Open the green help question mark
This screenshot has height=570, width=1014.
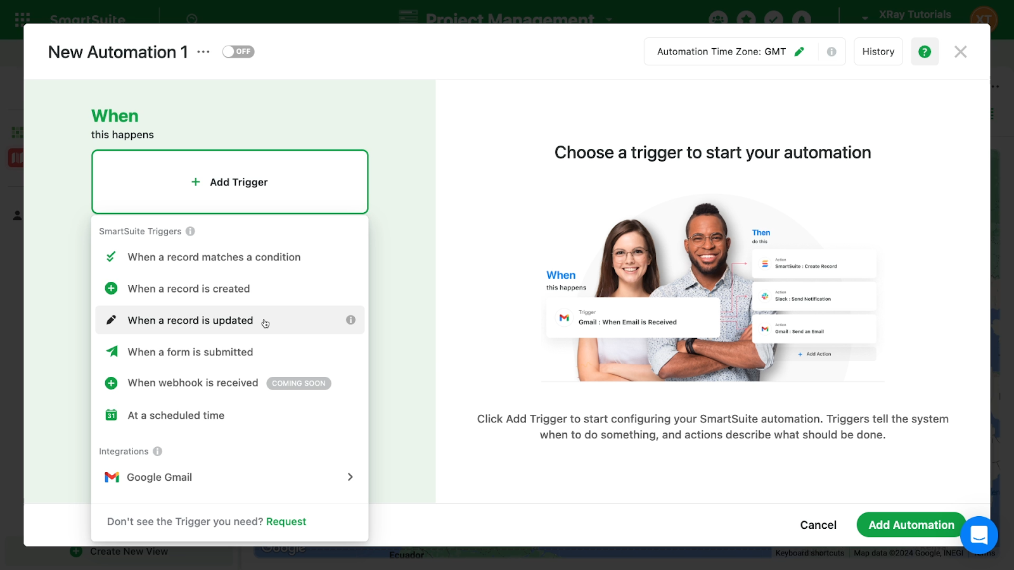pos(925,51)
